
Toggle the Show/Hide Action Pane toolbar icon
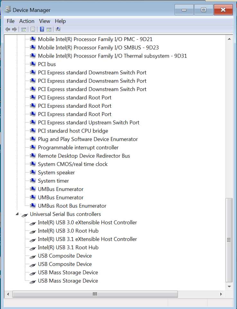(x=49, y=30)
